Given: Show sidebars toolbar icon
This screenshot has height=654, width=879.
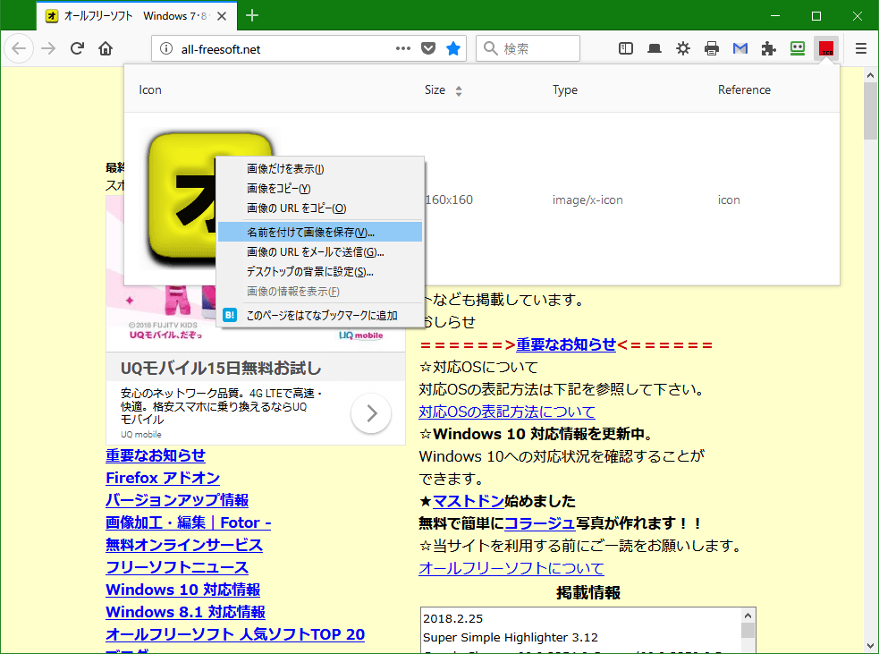Looking at the screenshot, I should (x=626, y=49).
